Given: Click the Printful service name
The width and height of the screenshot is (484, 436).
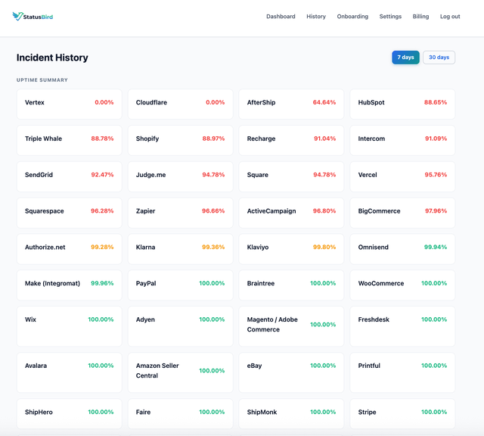Looking at the screenshot, I should (369, 366).
